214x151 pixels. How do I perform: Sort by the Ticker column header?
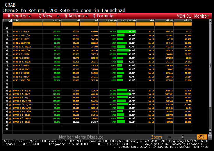(27, 21)
